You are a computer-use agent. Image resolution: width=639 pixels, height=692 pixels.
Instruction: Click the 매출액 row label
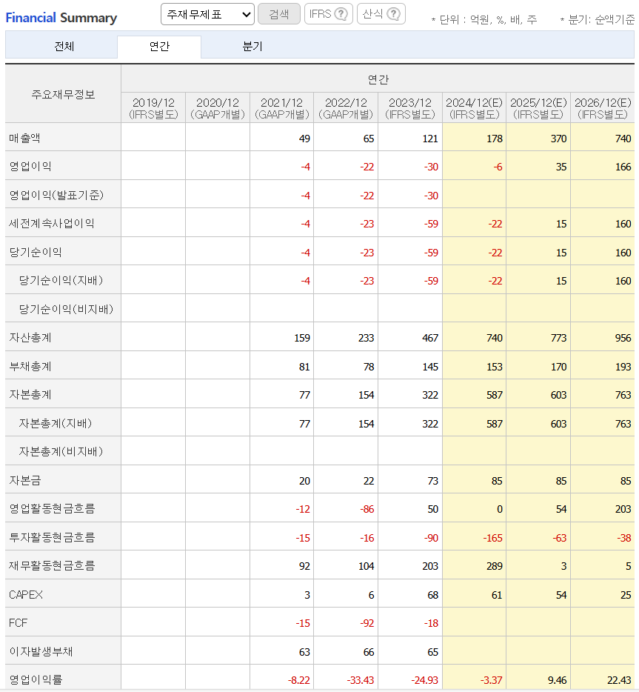pos(24,138)
